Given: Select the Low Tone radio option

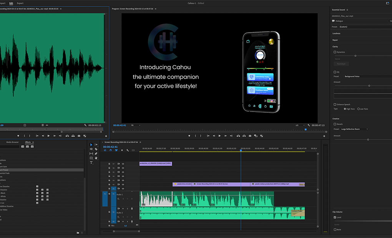Looking at the screenshot, I should pyautogui.click(x=358, y=109).
